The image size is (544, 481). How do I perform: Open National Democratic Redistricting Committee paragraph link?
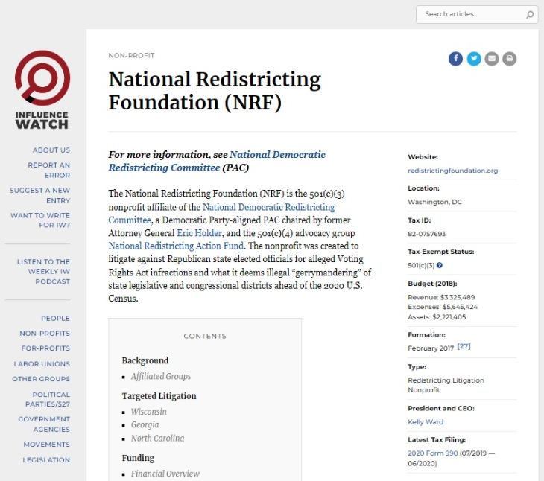pyautogui.click(x=221, y=214)
